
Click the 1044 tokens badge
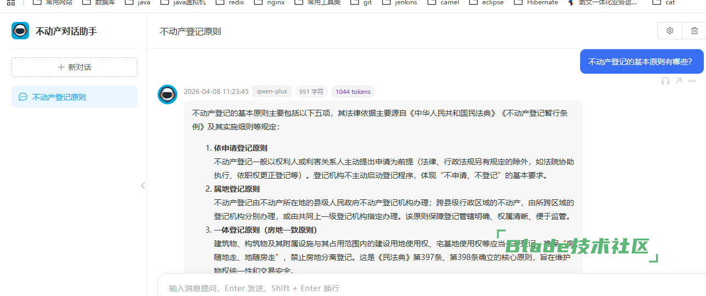click(352, 91)
